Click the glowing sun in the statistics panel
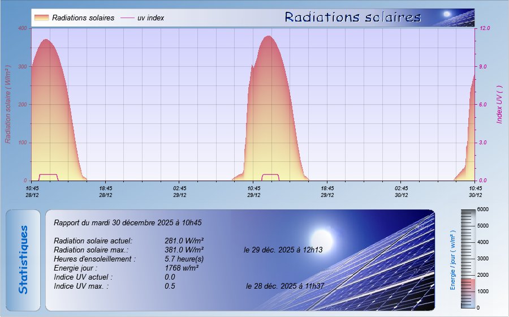 [322, 236]
